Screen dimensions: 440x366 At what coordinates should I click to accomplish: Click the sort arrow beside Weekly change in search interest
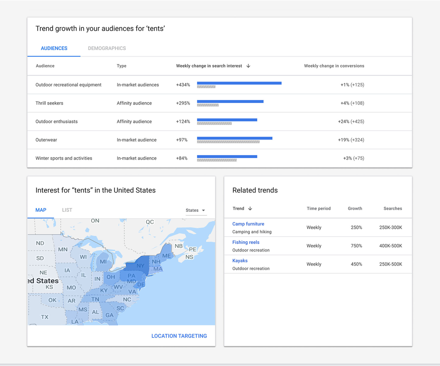(248, 66)
